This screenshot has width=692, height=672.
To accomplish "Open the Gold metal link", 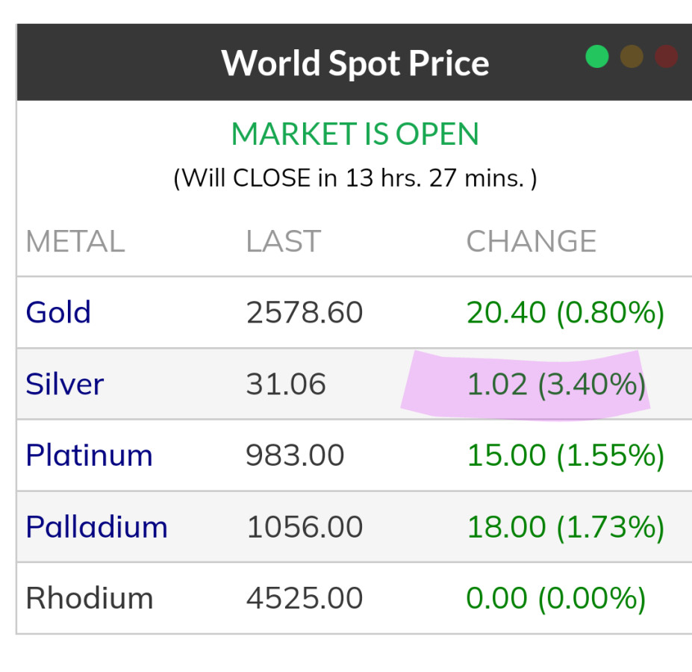I will (x=58, y=312).
